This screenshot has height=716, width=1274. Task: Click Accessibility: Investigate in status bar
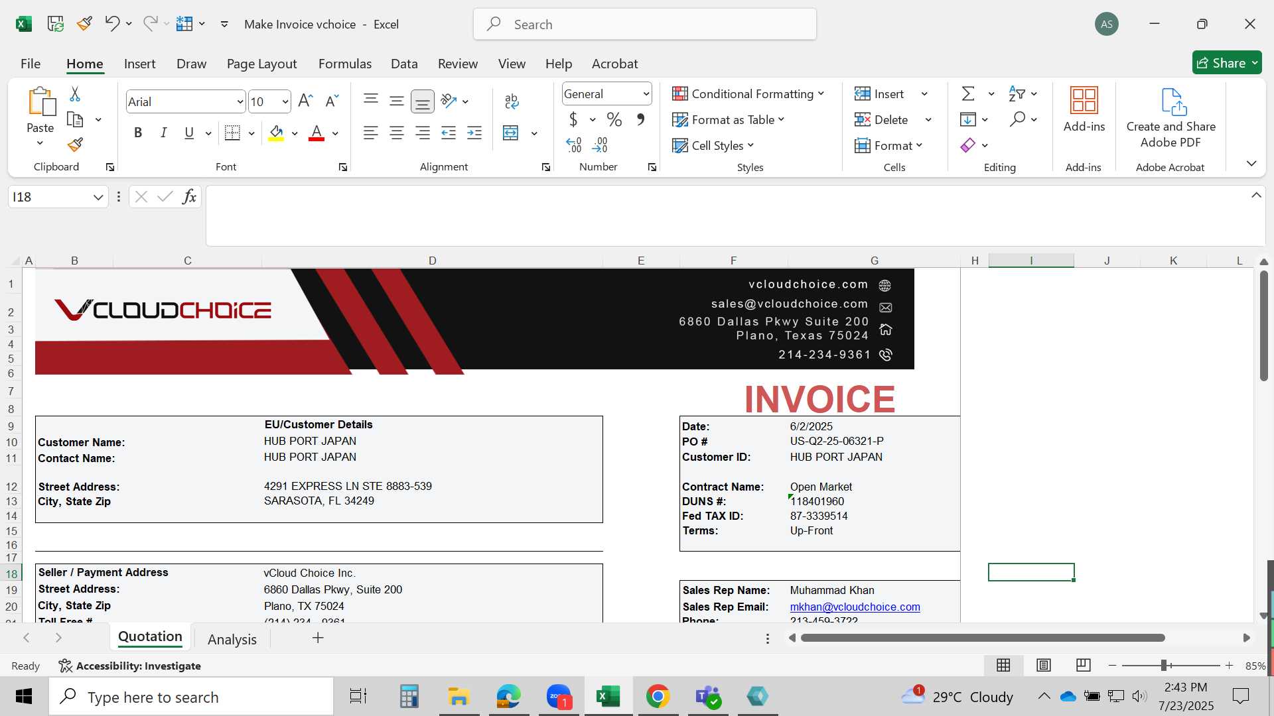click(129, 666)
